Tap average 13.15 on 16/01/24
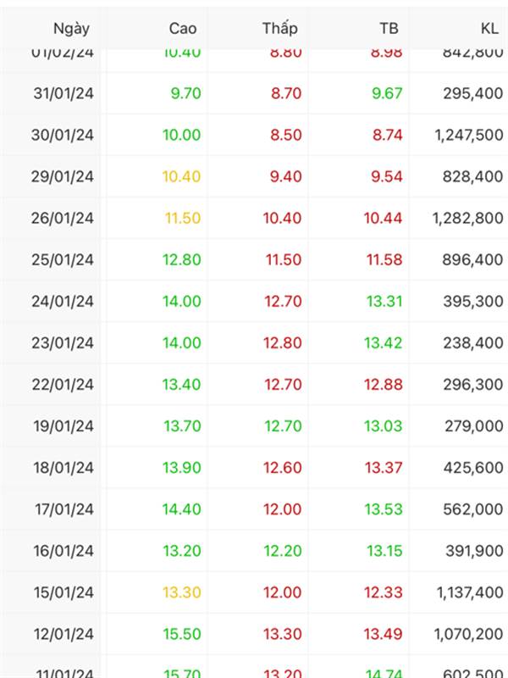Viewport: 508px width, 678px height. coord(384,551)
